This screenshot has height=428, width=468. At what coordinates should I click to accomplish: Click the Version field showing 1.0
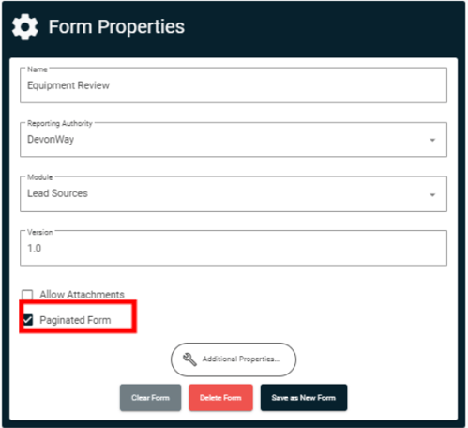pos(234,248)
